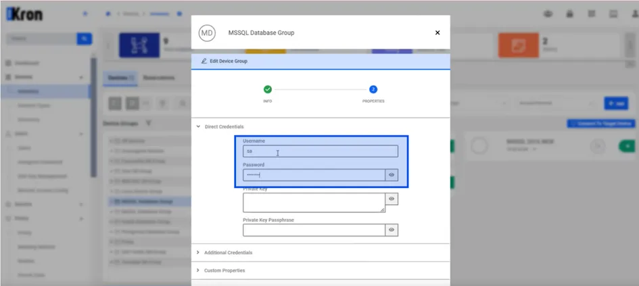Go back to the INFO step checkmark
The image size is (639, 286).
point(267,89)
